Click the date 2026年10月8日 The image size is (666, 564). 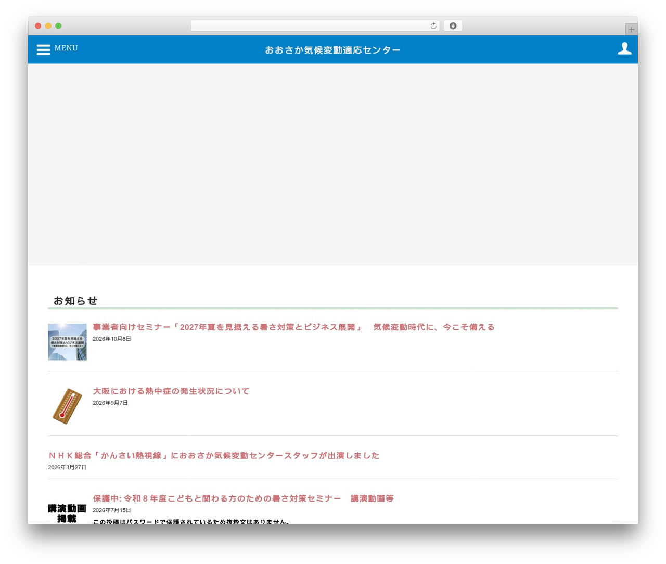coord(112,339)
